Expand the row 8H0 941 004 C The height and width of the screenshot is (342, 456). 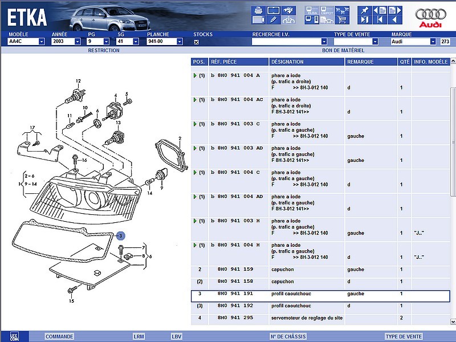(195, 173)
